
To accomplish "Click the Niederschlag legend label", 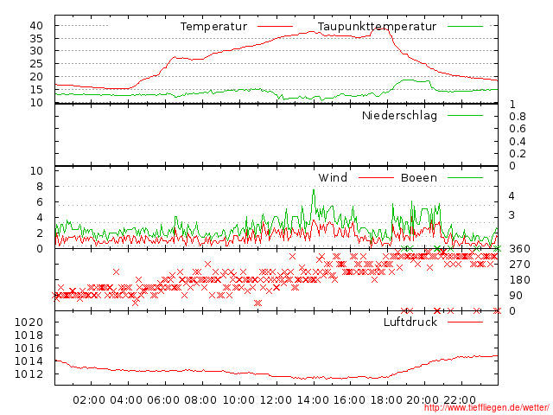I will 399,116.
